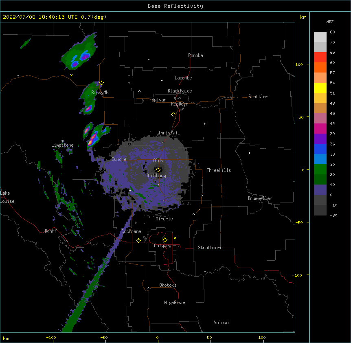The image size is (351, 343).
Task: Select the Banff label
Action: (50, 231)
